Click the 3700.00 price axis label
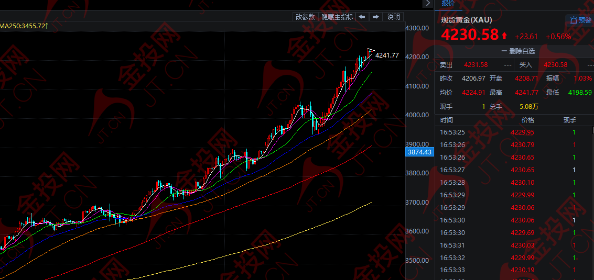This screenshot has height=280, width=594. pos(417,202)
